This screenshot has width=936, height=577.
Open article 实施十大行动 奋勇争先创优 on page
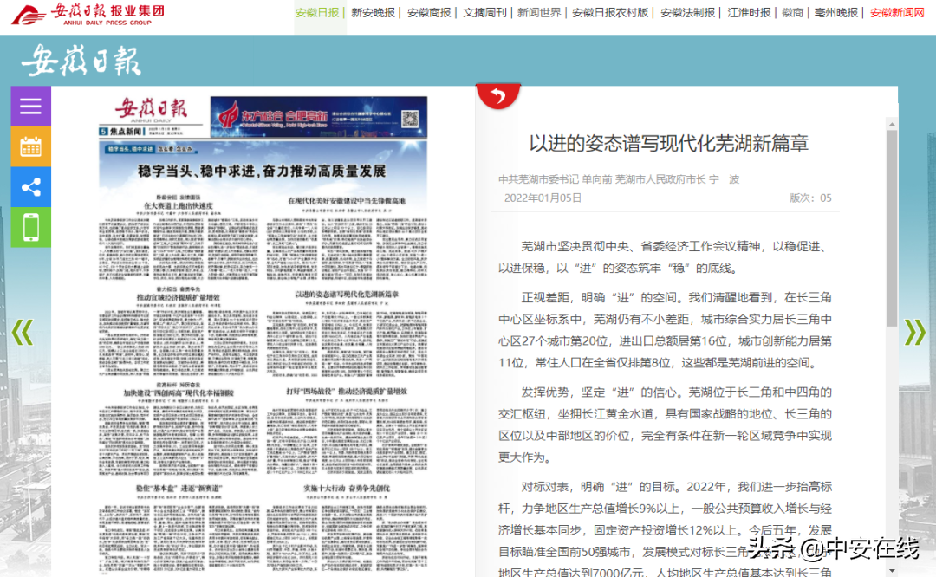coord(347,488)
